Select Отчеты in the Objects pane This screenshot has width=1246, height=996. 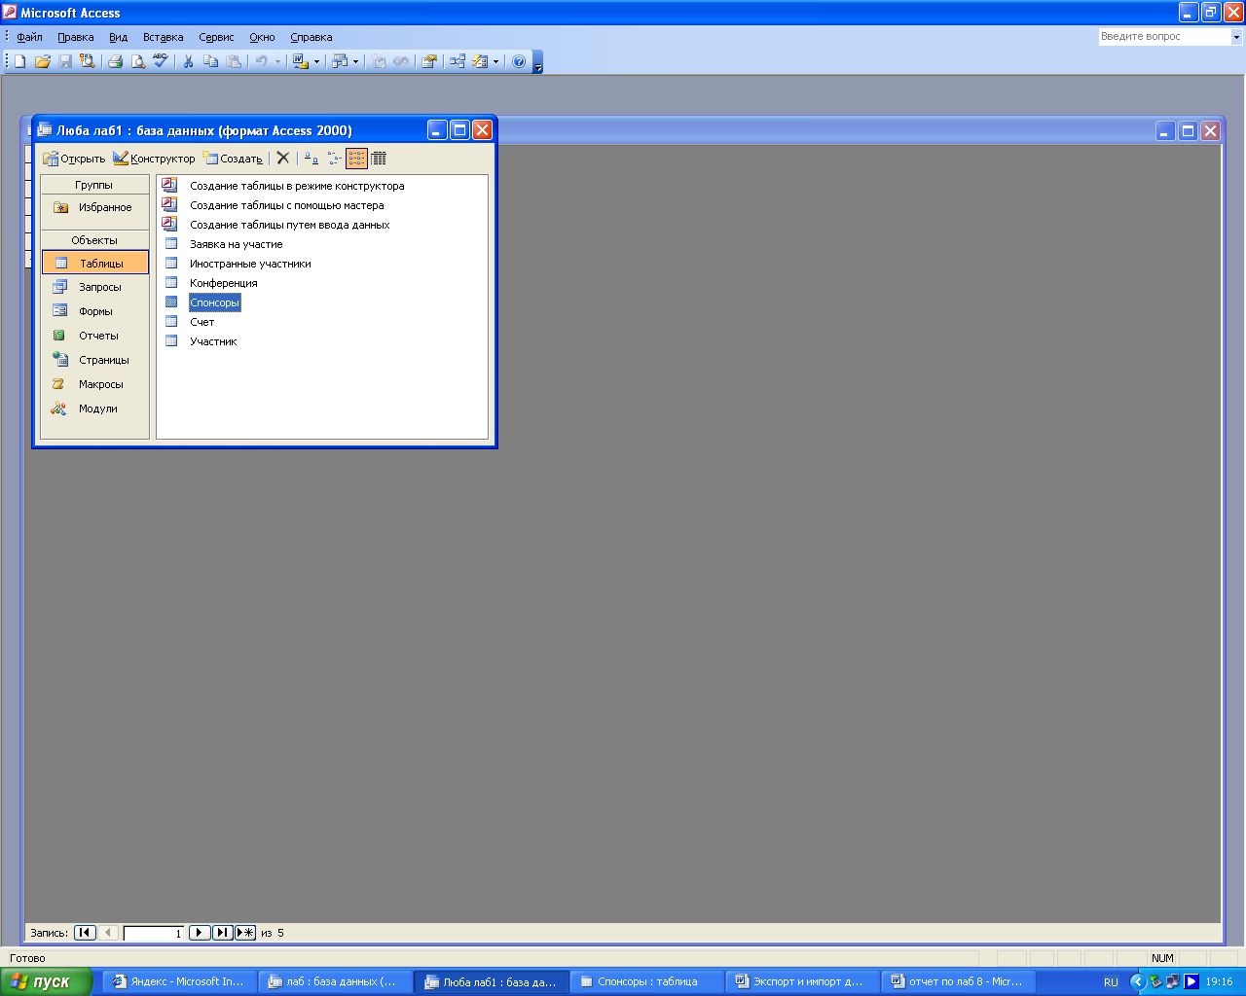95,336
